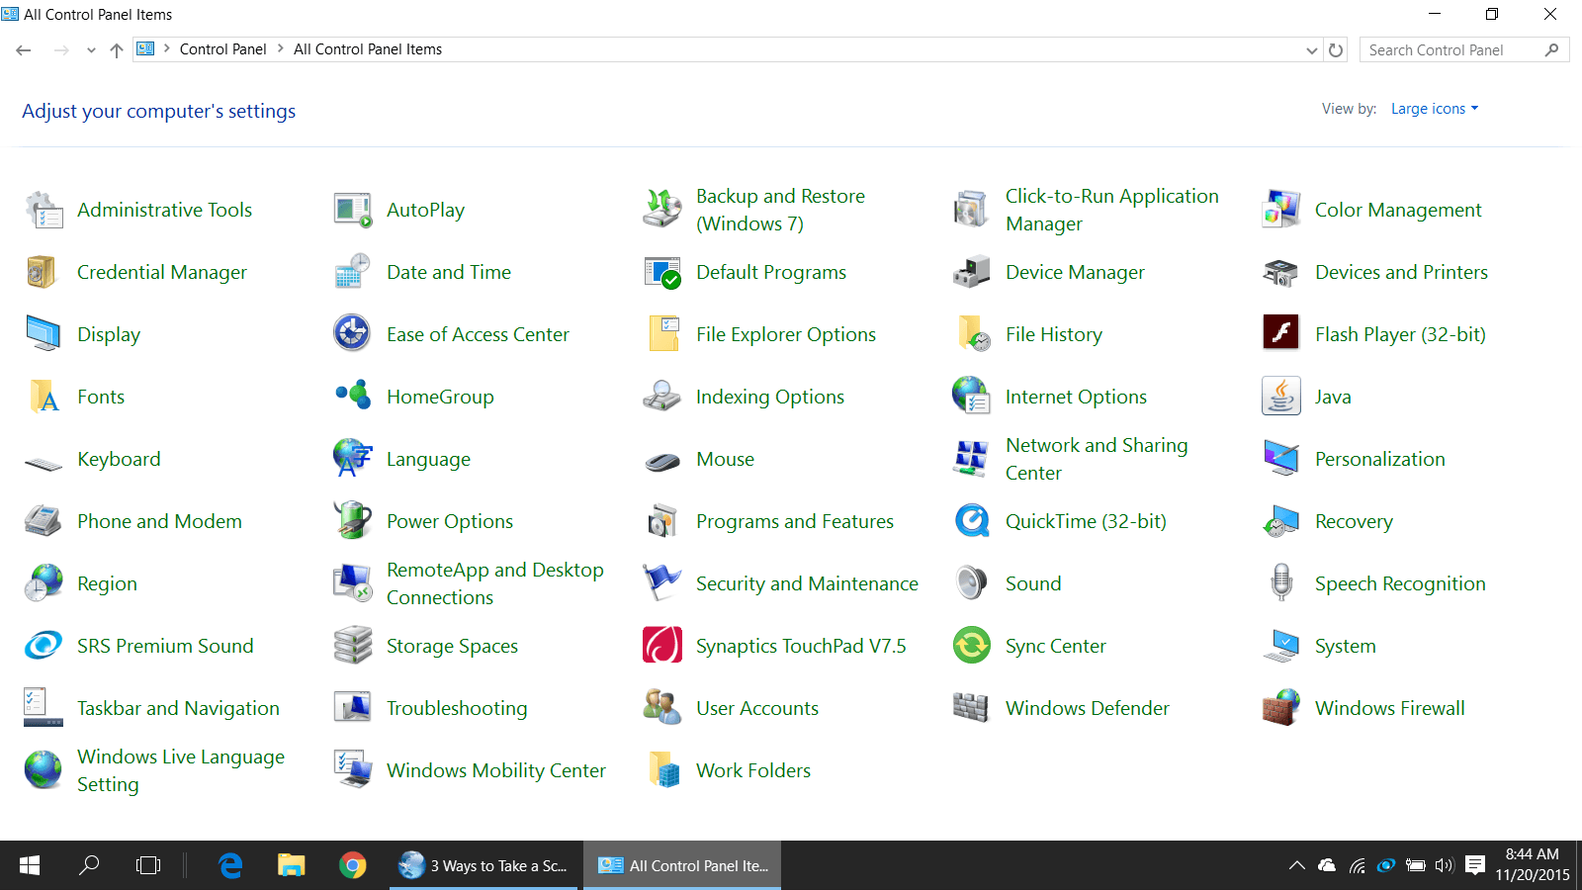Open the Windows Mobility Center link

pos(496,770)
